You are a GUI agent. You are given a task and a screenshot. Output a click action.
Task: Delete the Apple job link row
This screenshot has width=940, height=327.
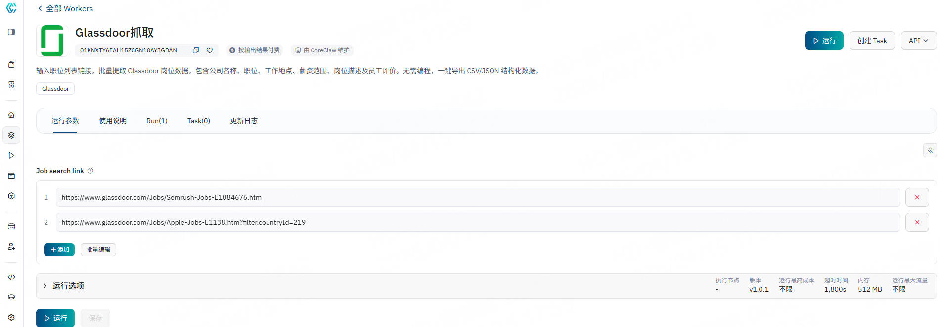pyautogui.click(x=917, y=222)
